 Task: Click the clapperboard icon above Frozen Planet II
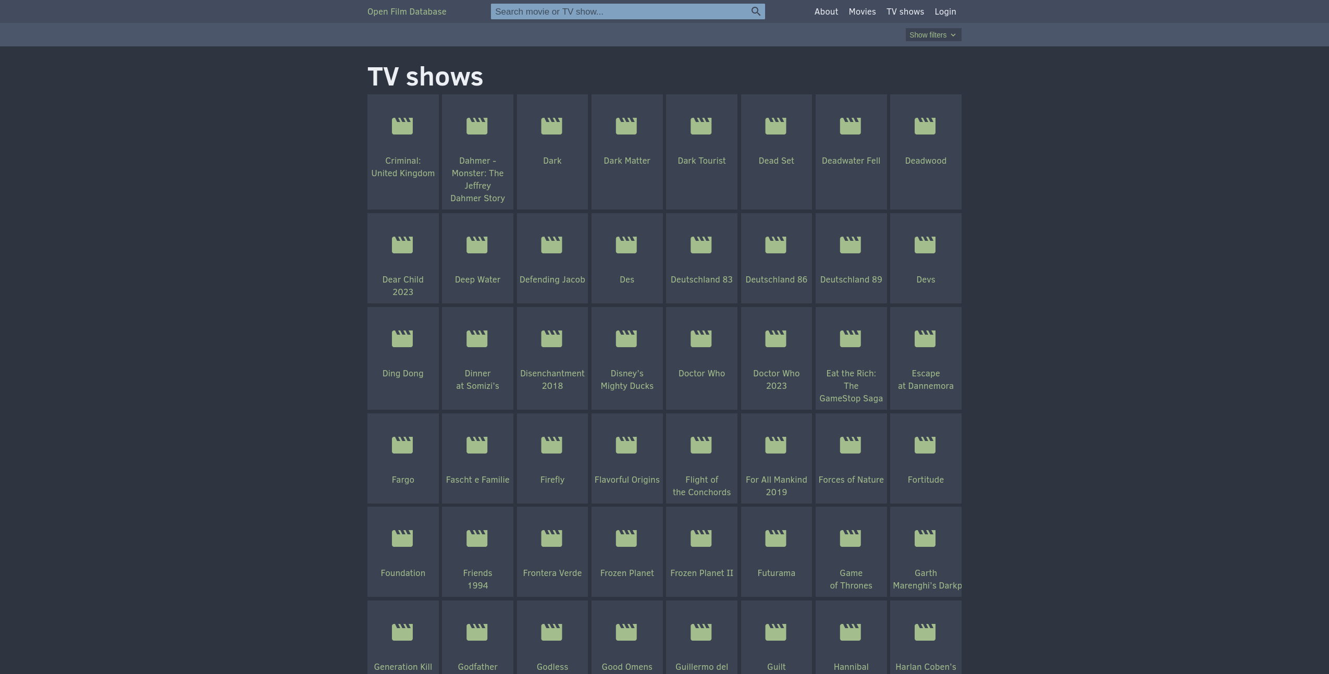pyautogui.click(x=701, y=538)
